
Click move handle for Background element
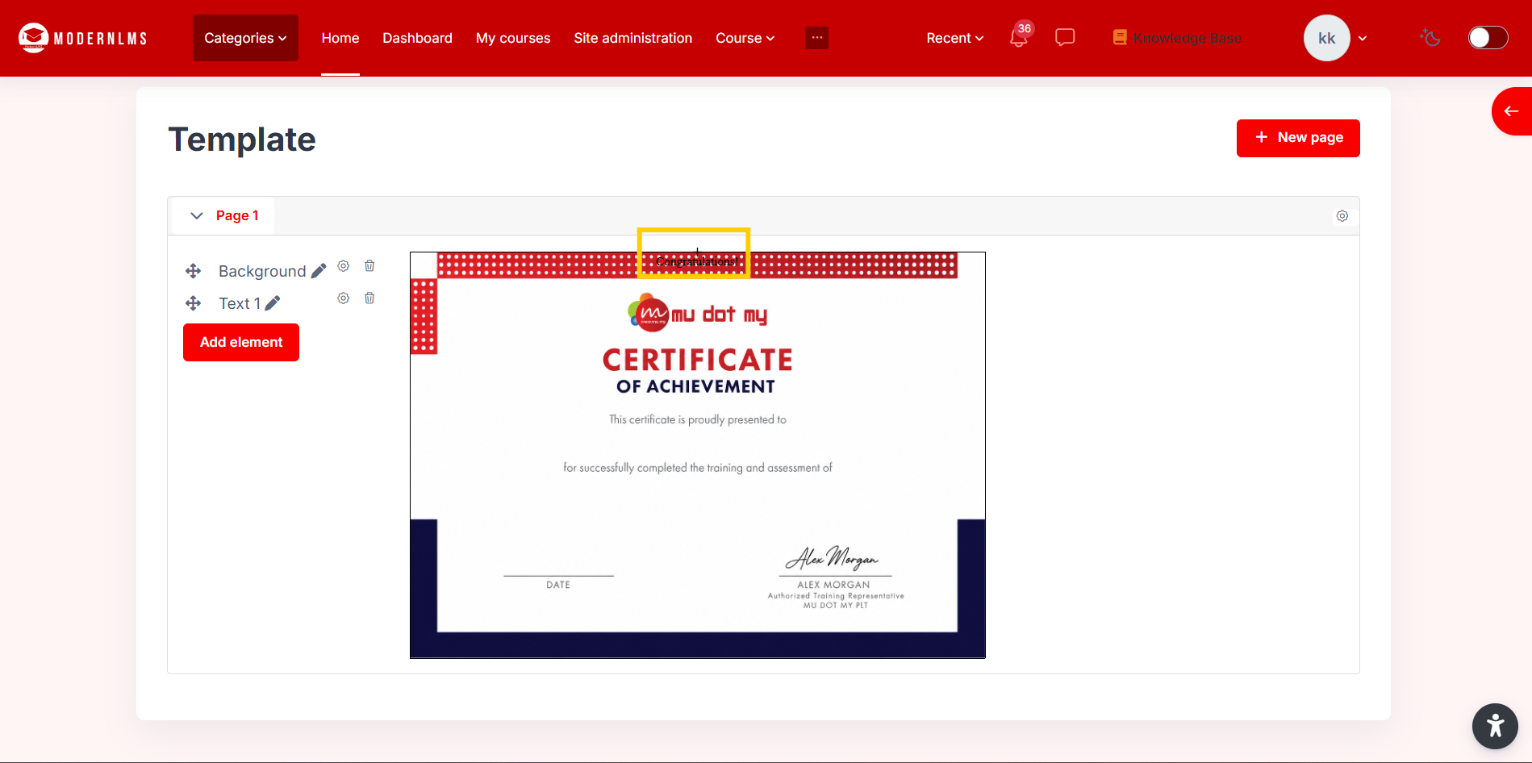(193, 271)
